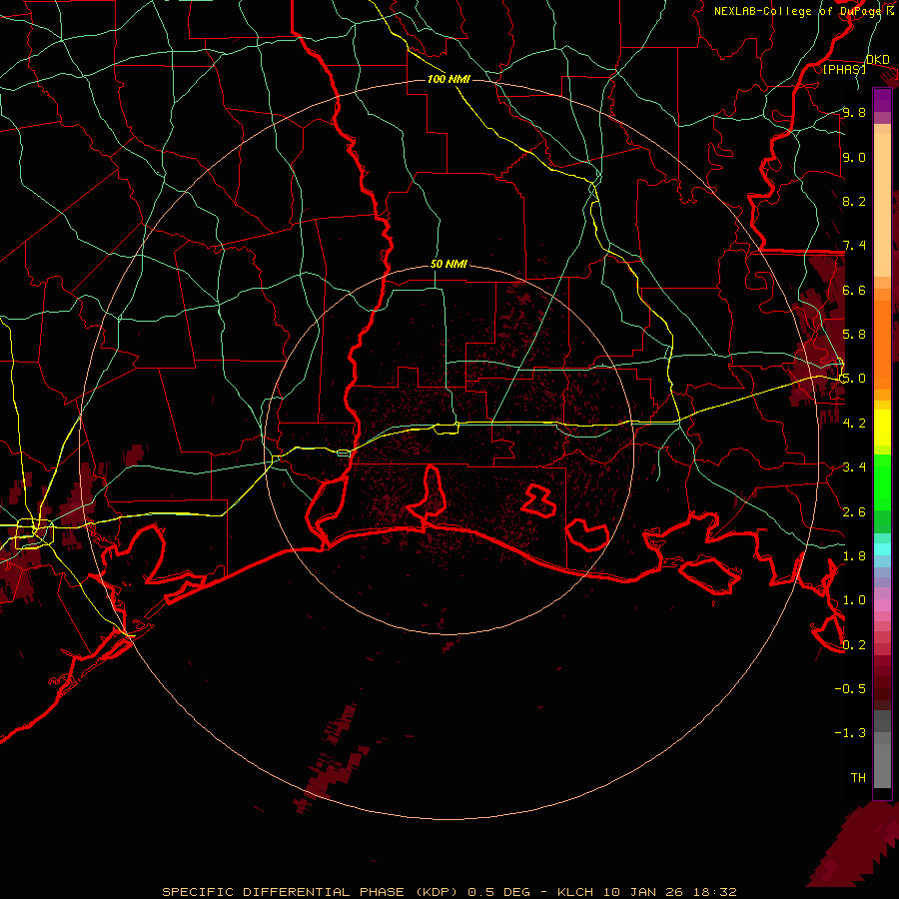Pick the bright green band on the color scale

882,482
